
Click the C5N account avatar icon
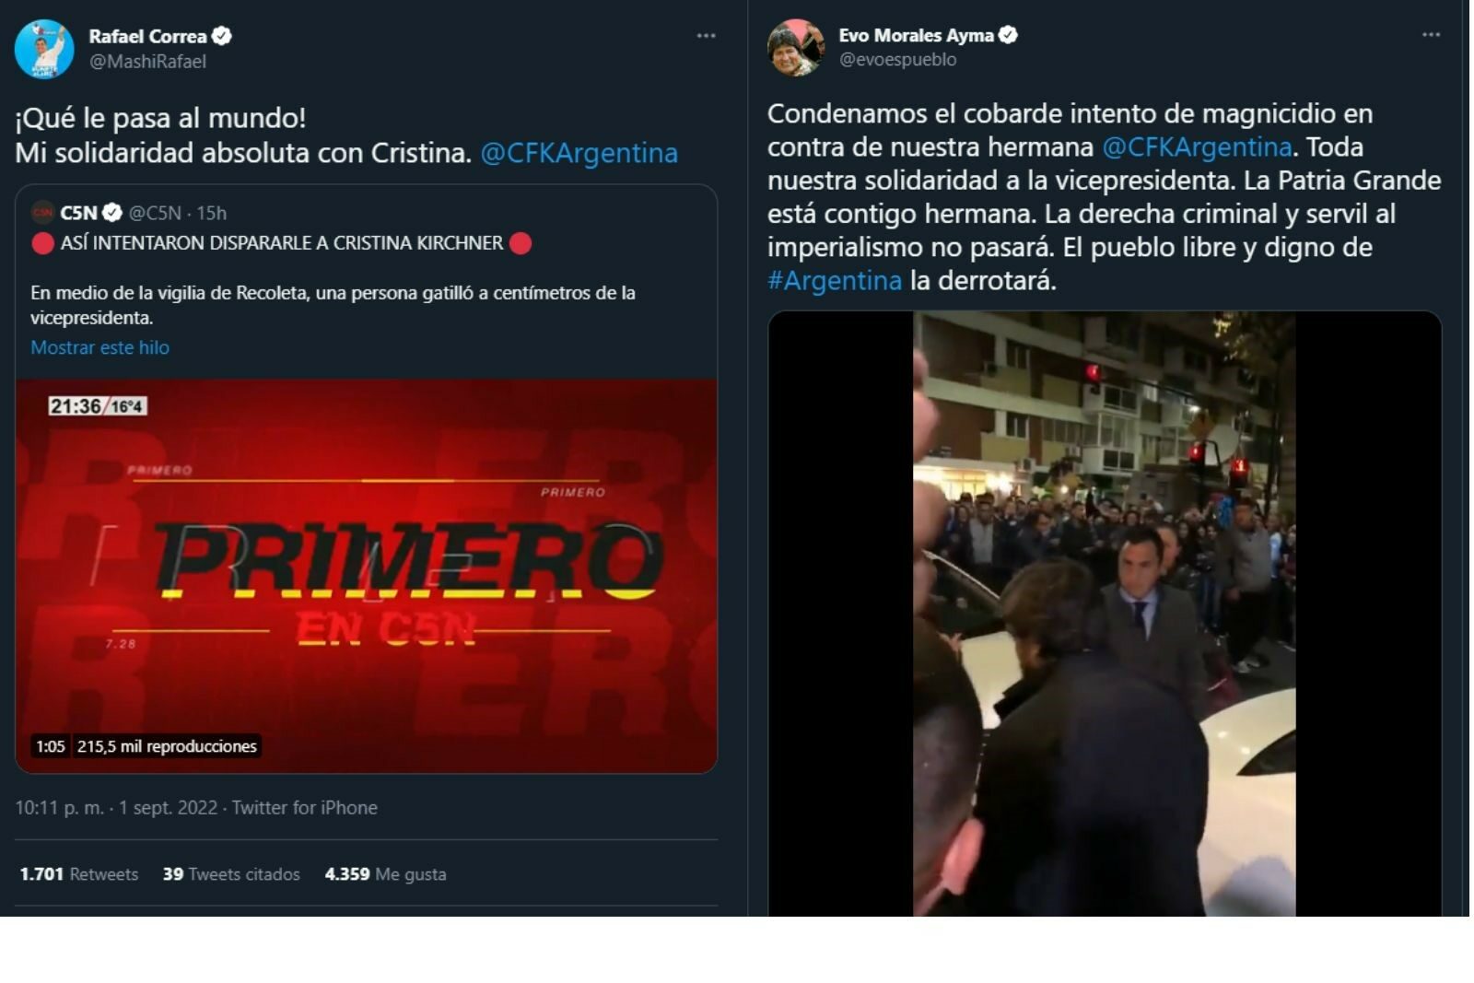coord(43,213)
